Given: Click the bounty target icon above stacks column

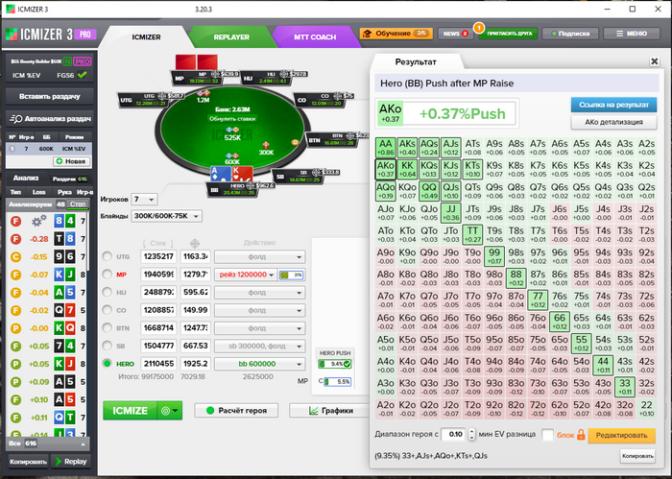Looking at the screenshot, I should tap(195, 244).
